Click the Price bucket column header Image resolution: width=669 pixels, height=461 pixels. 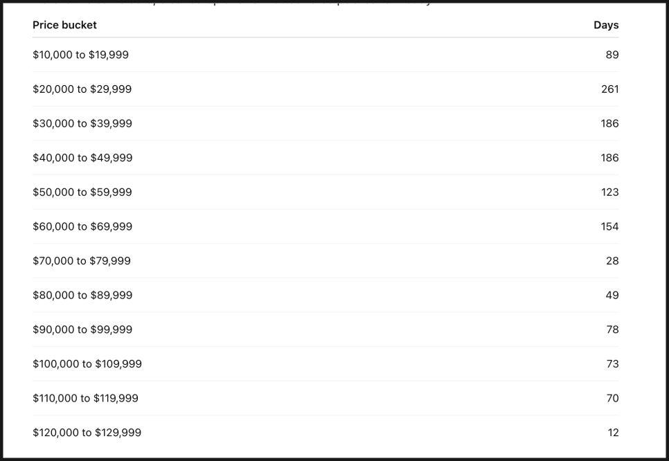tap(64, 25)
